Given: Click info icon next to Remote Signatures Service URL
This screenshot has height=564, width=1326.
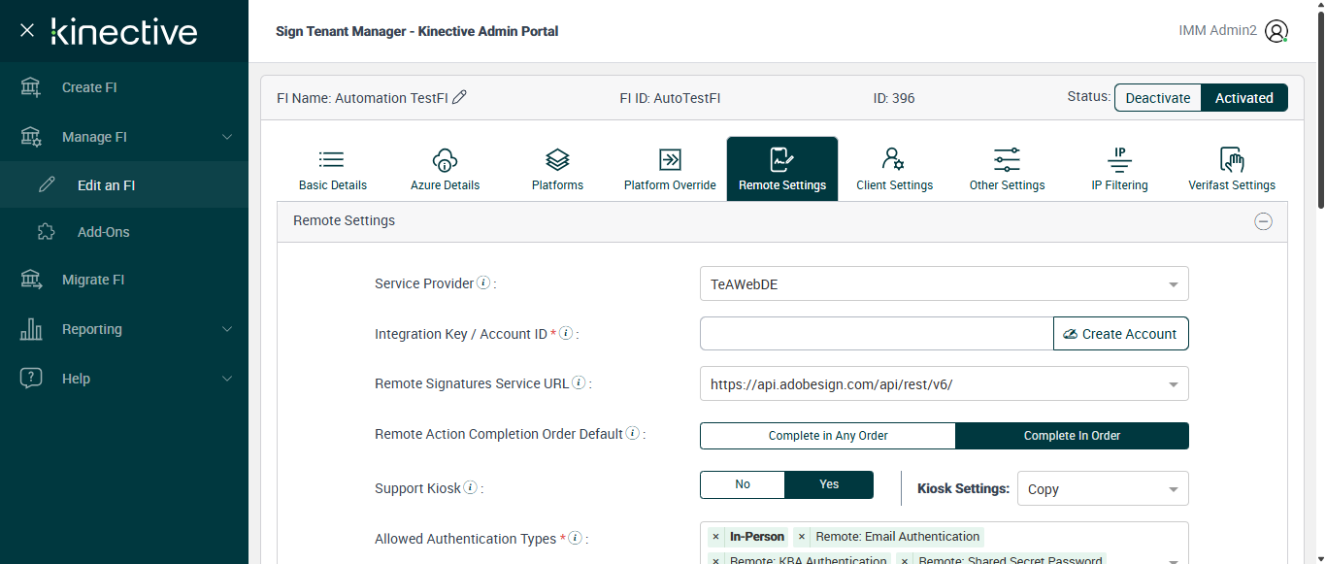Looking at the screenshot, I should click(x=579, y=383).
